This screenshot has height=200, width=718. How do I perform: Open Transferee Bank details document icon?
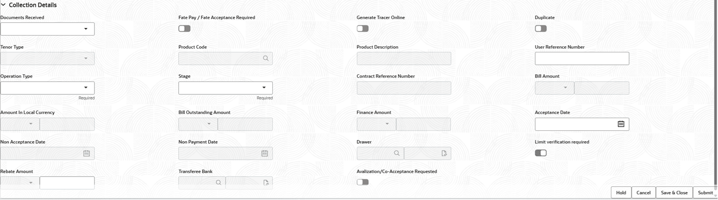coord(266,183)
